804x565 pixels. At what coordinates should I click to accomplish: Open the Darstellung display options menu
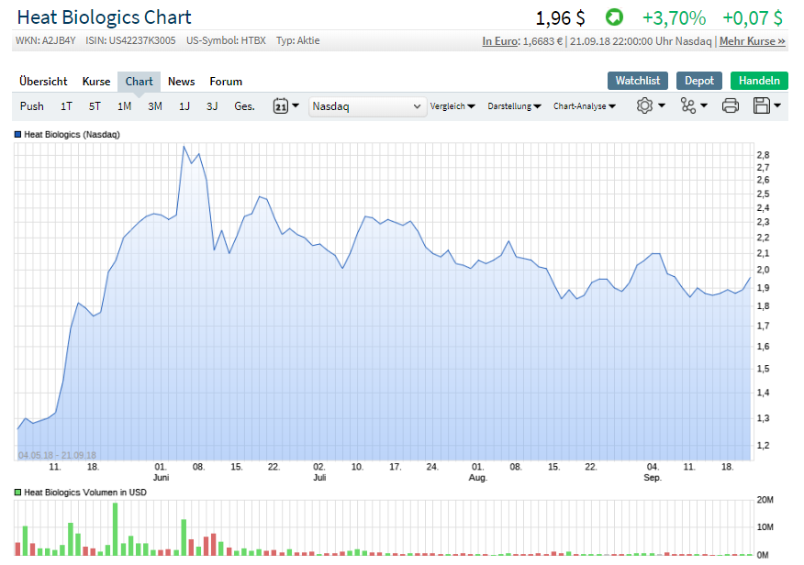tap(513, 105)
